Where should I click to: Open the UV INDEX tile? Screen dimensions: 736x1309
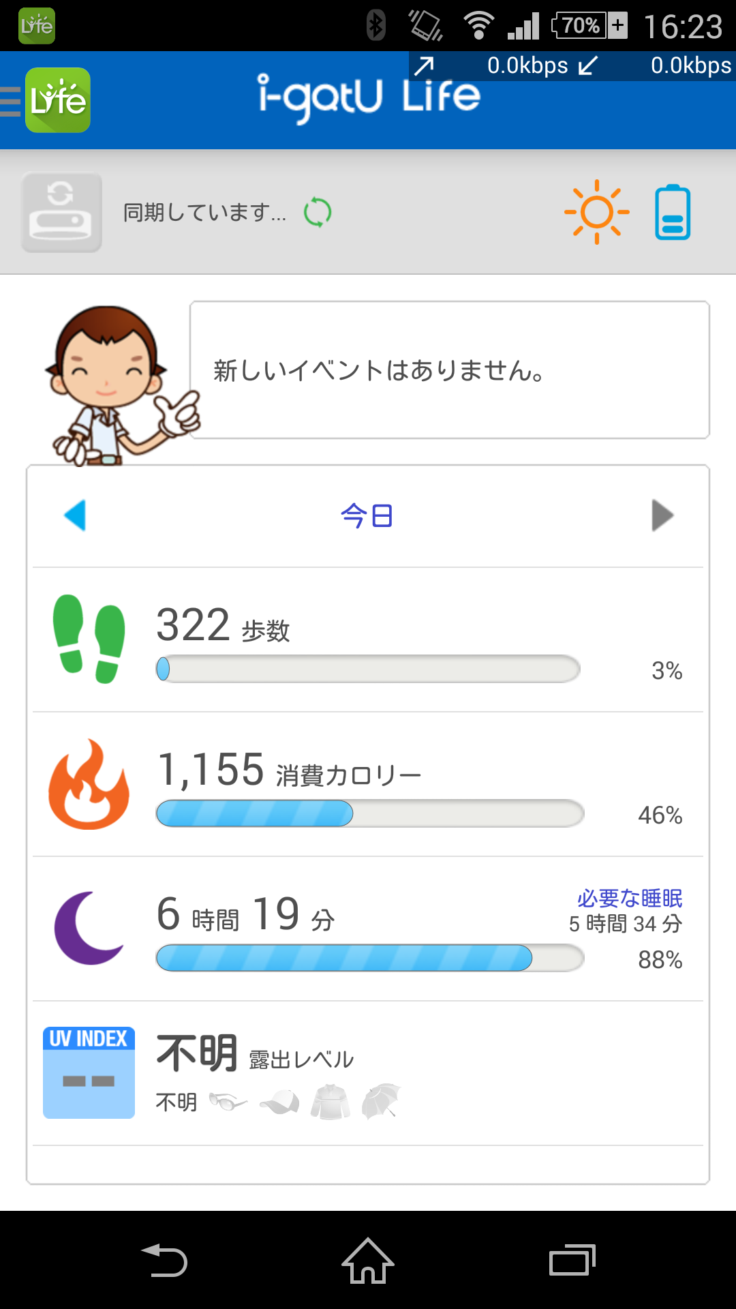pyautogui.click(x=89, y=1072)
